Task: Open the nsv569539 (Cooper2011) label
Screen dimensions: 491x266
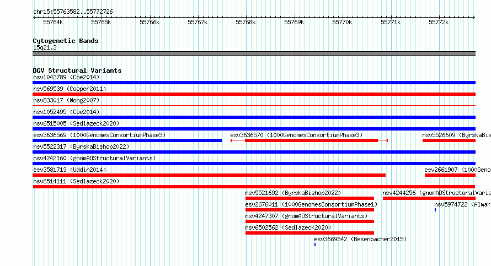Action: point(70,89)
